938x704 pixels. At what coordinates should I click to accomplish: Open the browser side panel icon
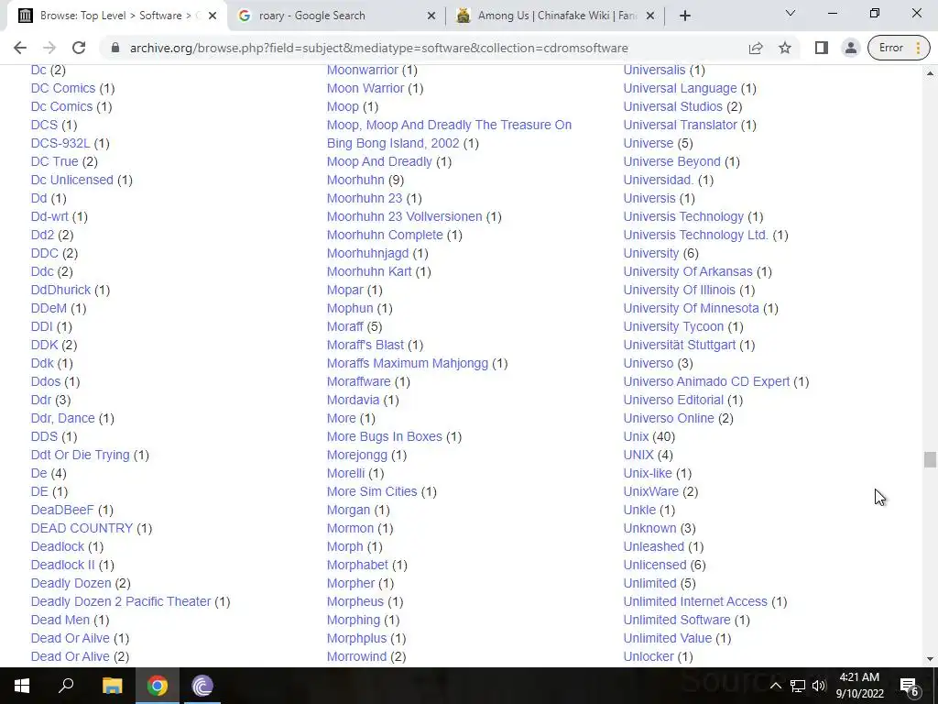click(822, 48)
